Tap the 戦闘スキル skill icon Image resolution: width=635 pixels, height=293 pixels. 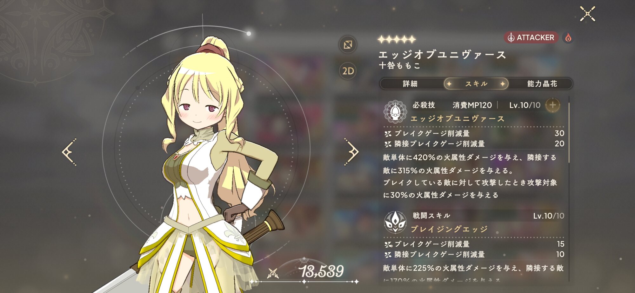(x=395, y=222)
